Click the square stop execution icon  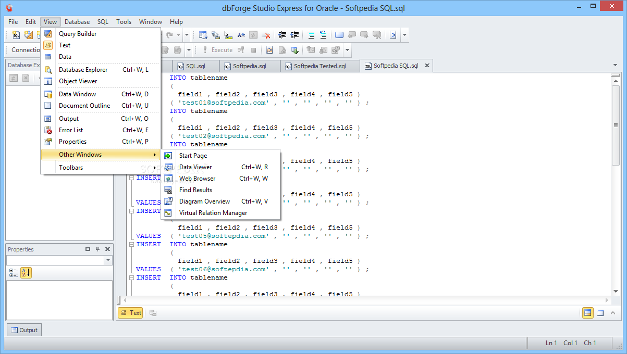coord(253,50)
